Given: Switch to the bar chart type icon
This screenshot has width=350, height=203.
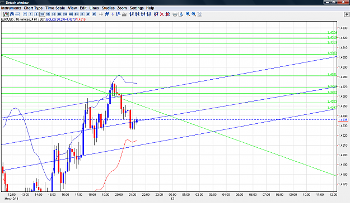Looking at the screenshot, I should (12, 14).
